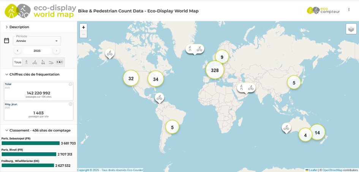Viewport: 359px width, 172px height.
Task: Zoom out on the map
Action: coord(84,34)
